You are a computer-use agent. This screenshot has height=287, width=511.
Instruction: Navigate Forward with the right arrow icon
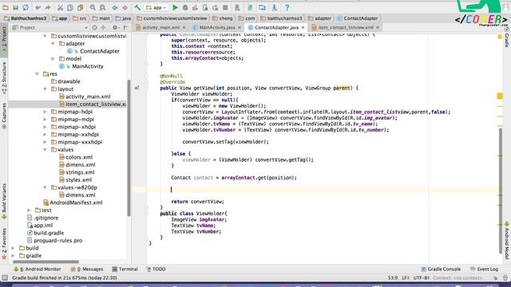(x=125, y=7)
